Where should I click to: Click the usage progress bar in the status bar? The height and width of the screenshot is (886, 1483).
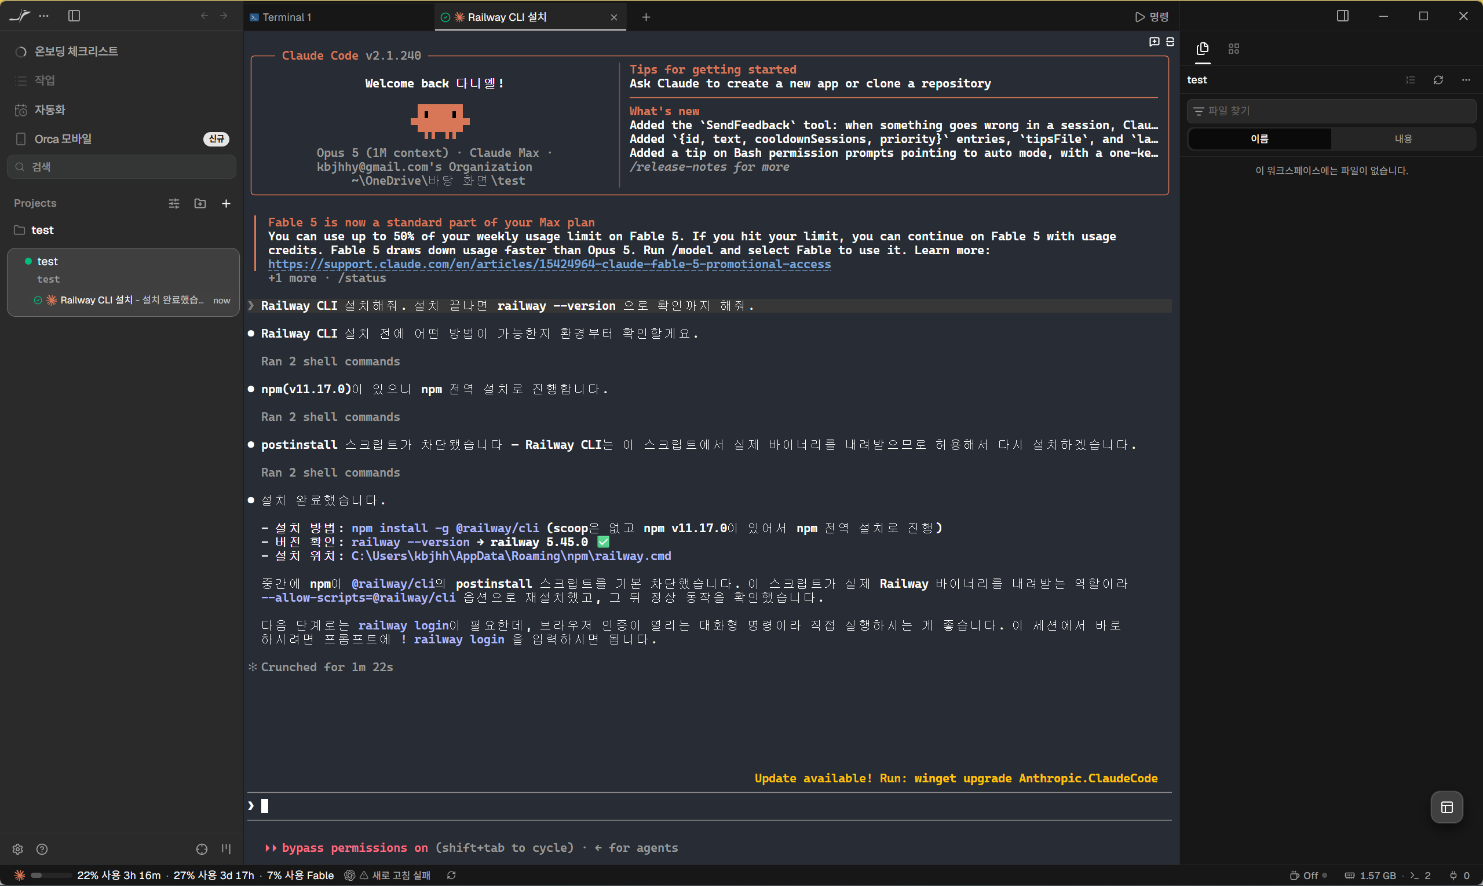point(51,876)
